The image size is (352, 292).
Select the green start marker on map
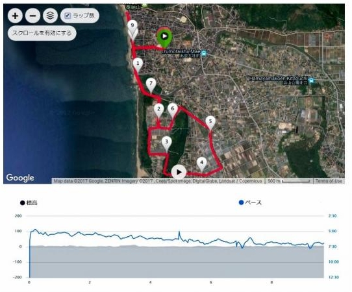click(164, 36)
